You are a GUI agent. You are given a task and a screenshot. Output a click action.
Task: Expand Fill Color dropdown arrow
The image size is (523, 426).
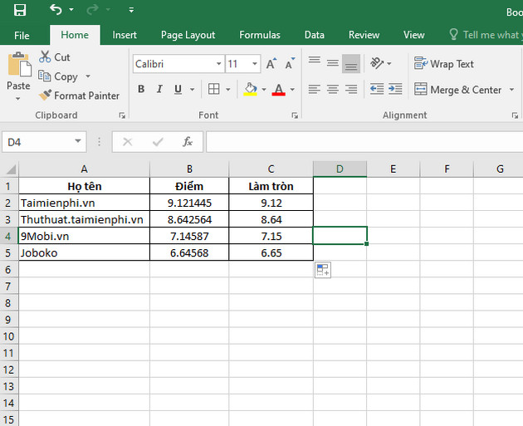tap(264, 90)
